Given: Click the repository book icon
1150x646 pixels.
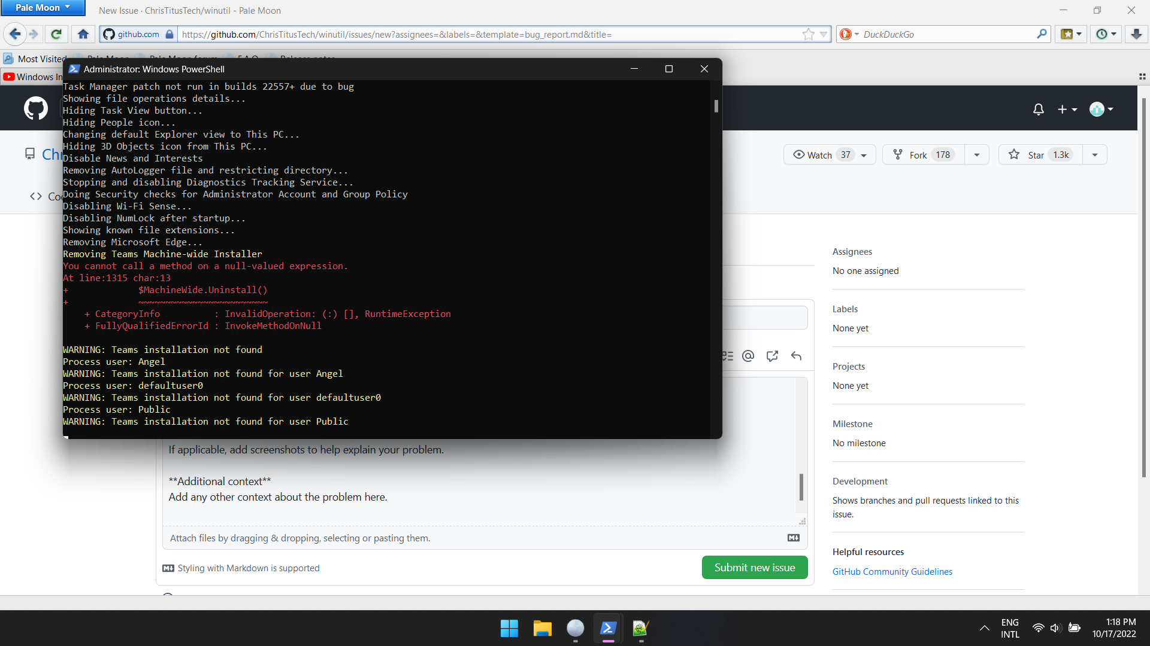Looking at the screenshot, I should point(30,154).
